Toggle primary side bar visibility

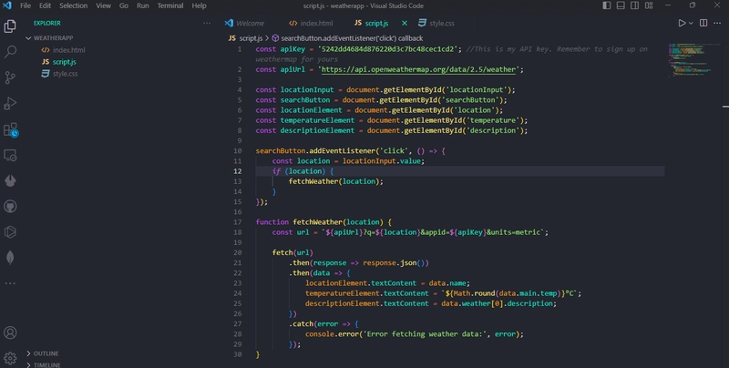click(x=607, y=5)
